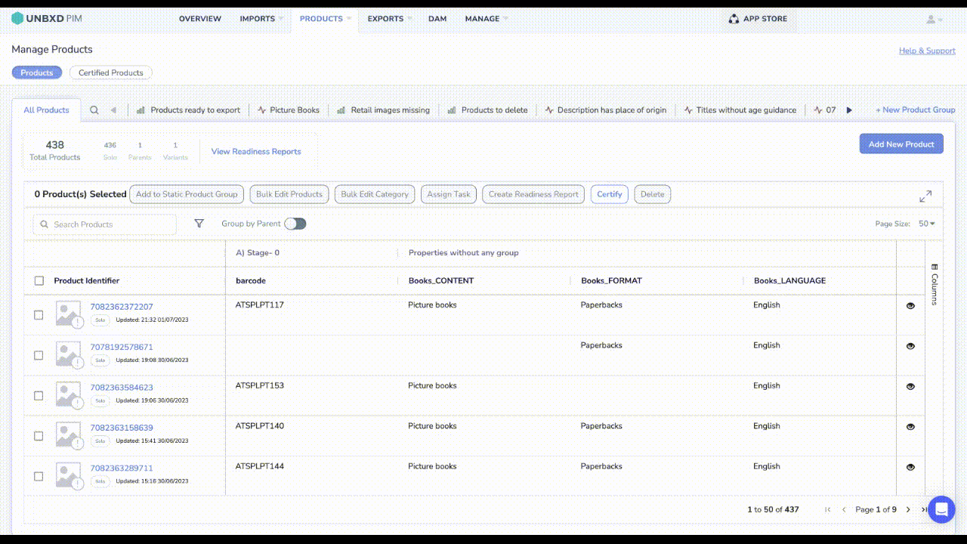Click Add New Product button
Viewport: 967px width, 544px height.
coord(901,144)
